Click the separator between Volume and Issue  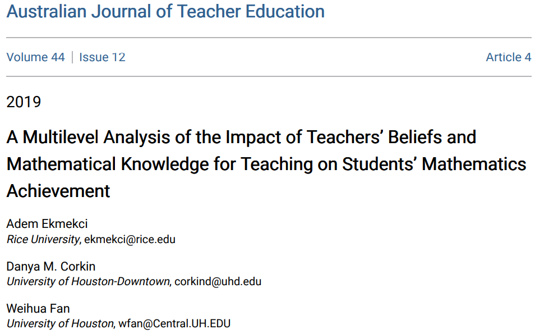pos(72,57)
